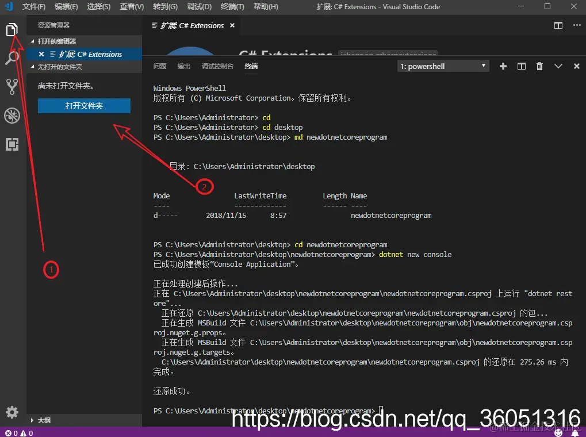586x437 pixels.
Task: Open the editor More Actions menu
Action: point(577,25)
